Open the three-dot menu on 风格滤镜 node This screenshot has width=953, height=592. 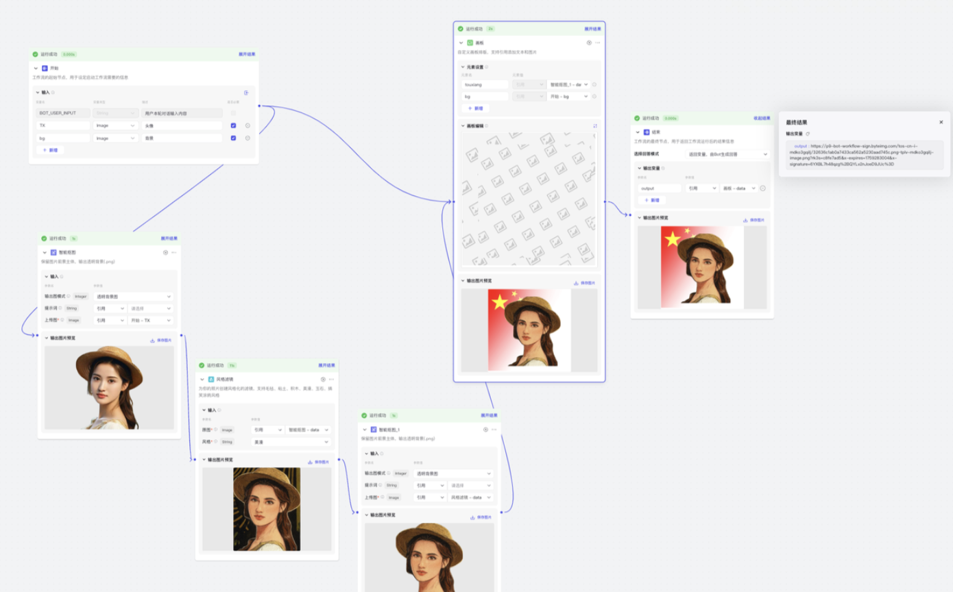tap(331, 379)
